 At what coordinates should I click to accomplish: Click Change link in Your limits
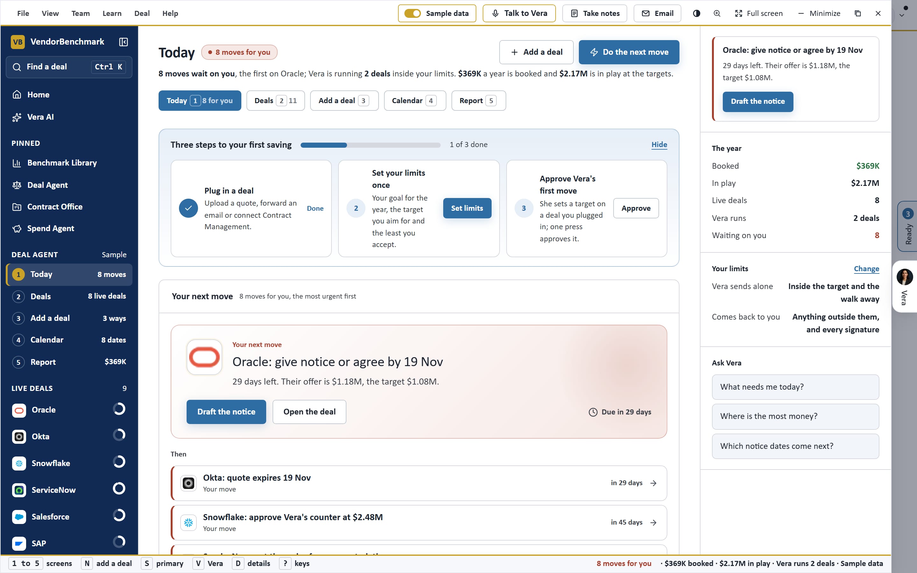[866, 269]
